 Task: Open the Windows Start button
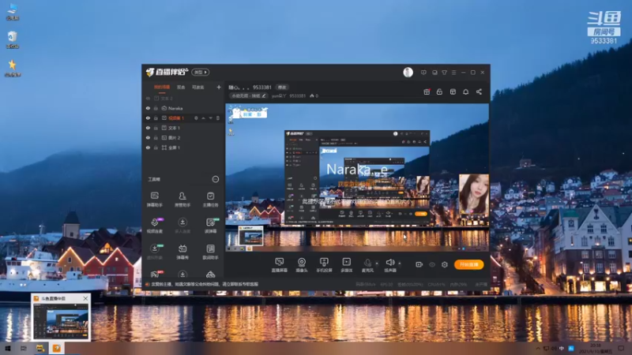[8, 348]
